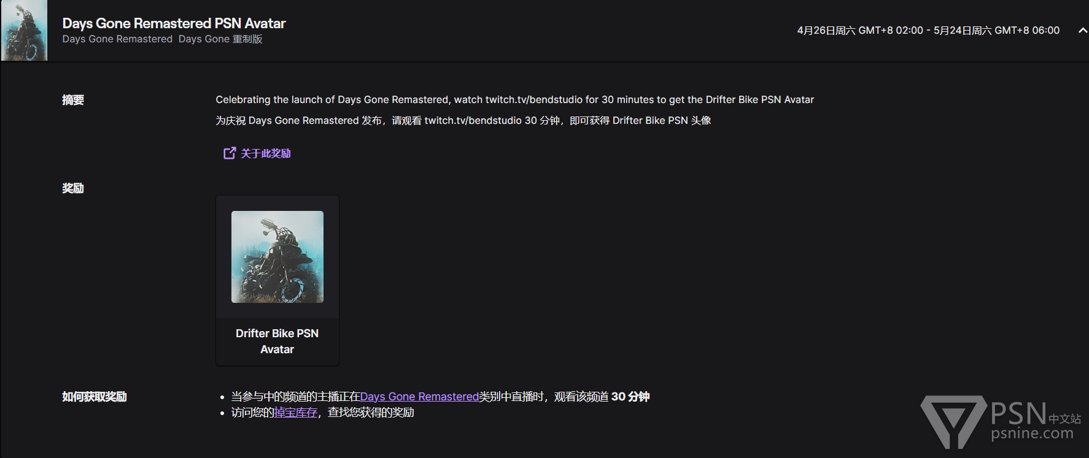This screenshot has width=1089, height=458.
Task: Collapse the Days Gone campaign chevron
Action: 1082,31
